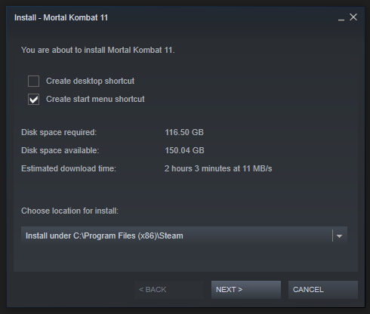The image size is (370, 314).
Task: Click the 116.50 GB required space value
Action: (184, 132)
